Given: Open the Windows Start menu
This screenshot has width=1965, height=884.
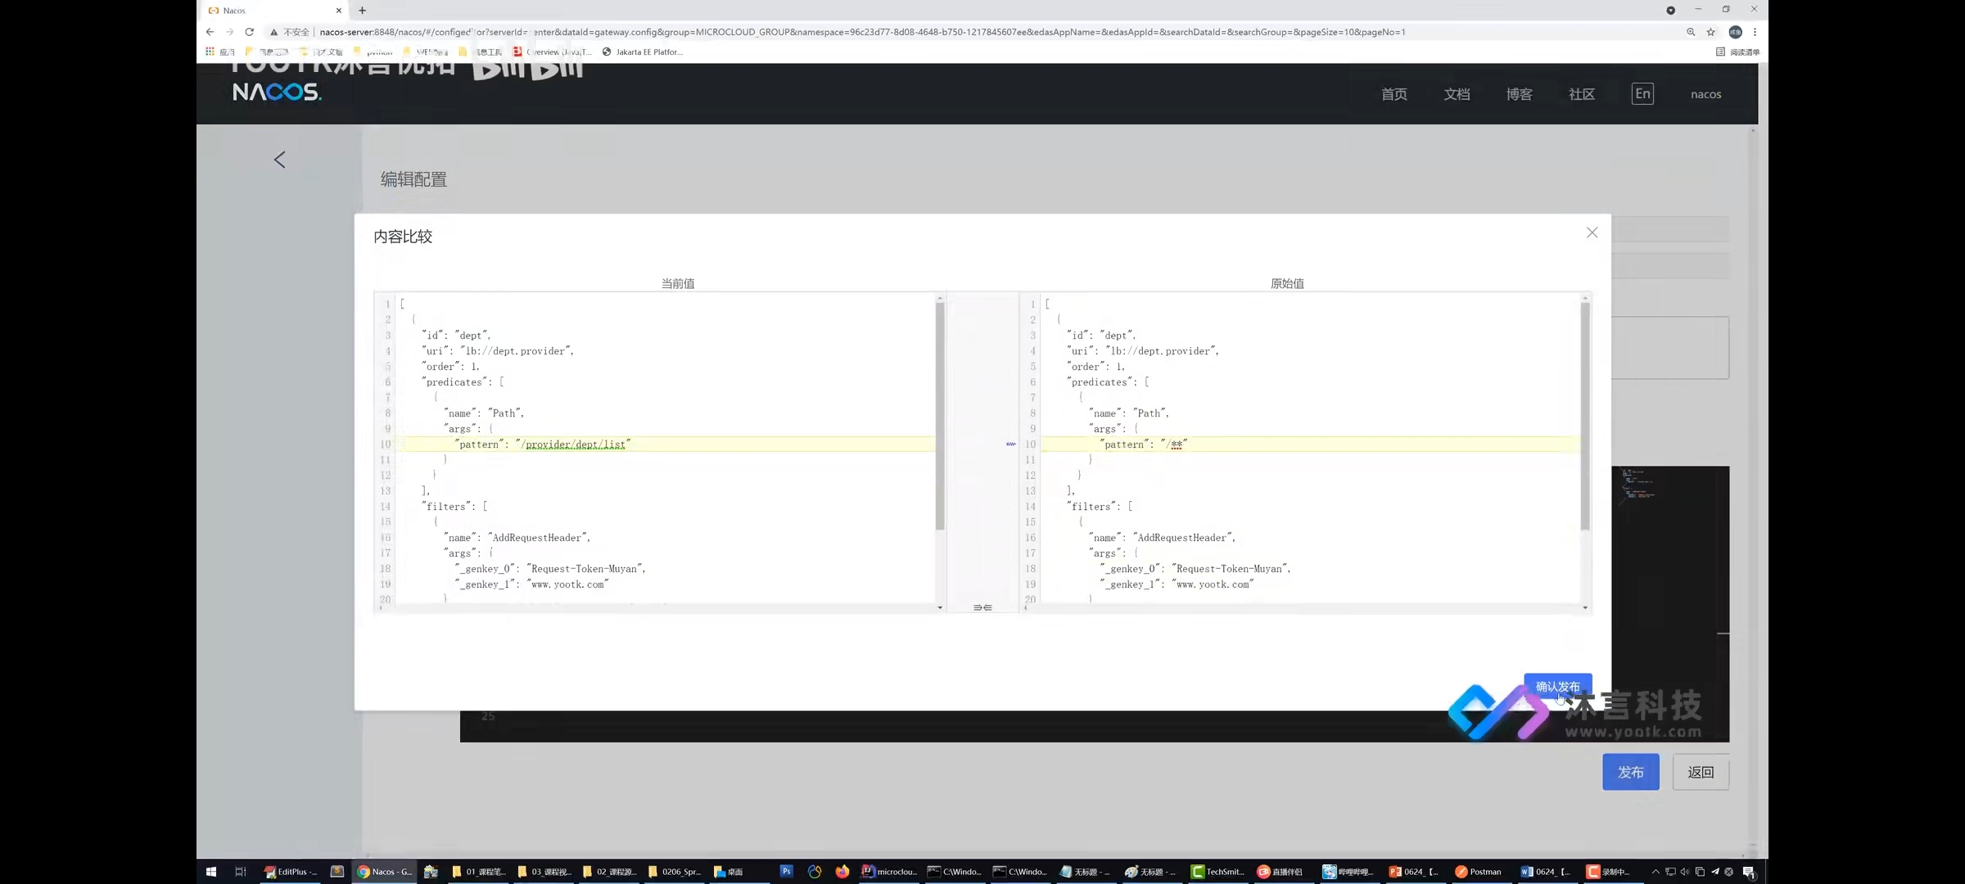Looking at the screenshot, I should click(x=210, y=872).
